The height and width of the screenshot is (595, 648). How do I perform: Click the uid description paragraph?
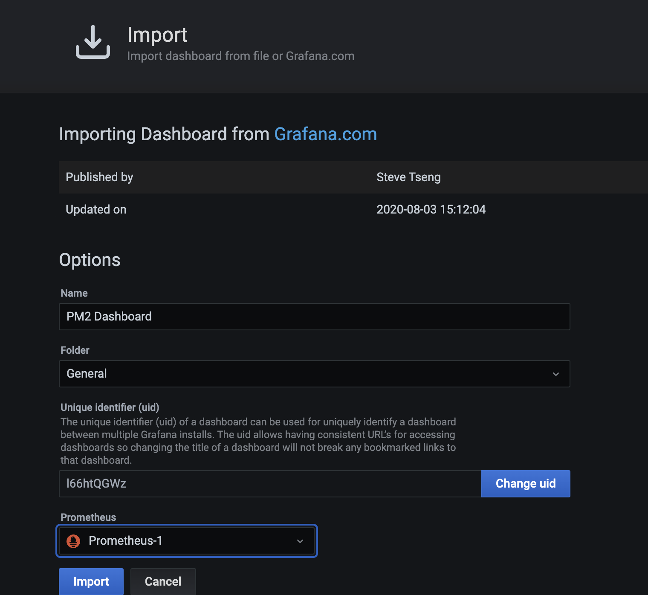click(258, 441)
